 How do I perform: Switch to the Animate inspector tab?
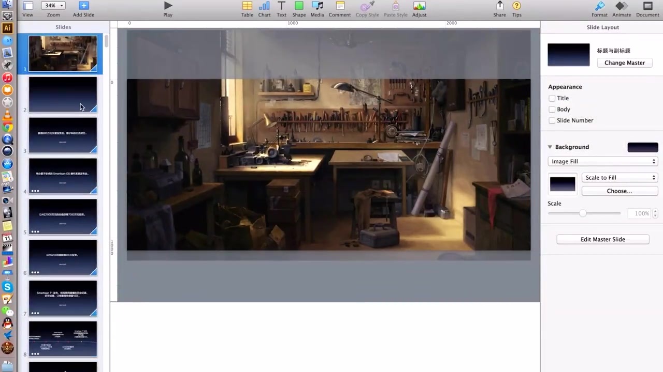pyautogui.click(x=622, y=6)
